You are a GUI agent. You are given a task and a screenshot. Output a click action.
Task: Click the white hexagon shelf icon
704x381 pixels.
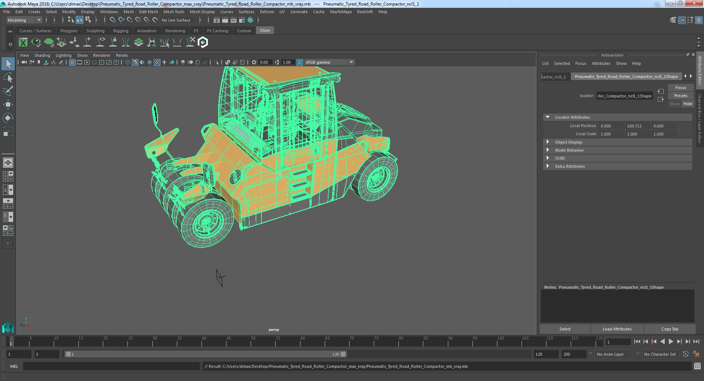[x=203, y=42]
